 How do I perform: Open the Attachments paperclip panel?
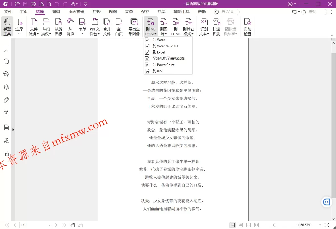[6, 100]
